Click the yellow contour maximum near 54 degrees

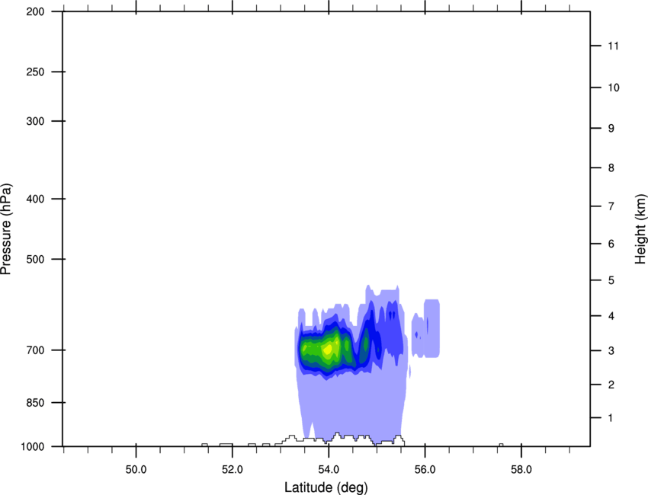tap(328, 350)
